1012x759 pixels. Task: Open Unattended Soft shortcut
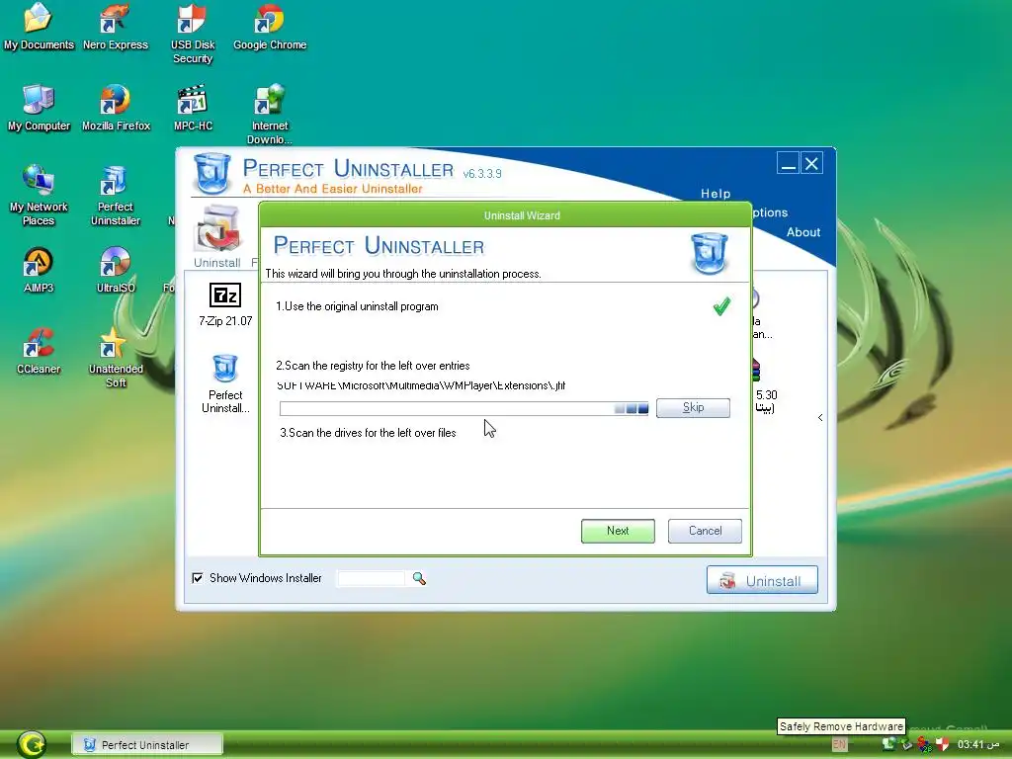(116, 358)
